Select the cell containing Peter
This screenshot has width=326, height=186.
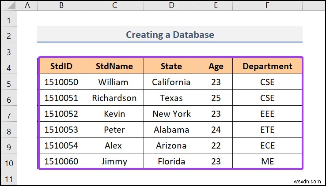point(114,130)
